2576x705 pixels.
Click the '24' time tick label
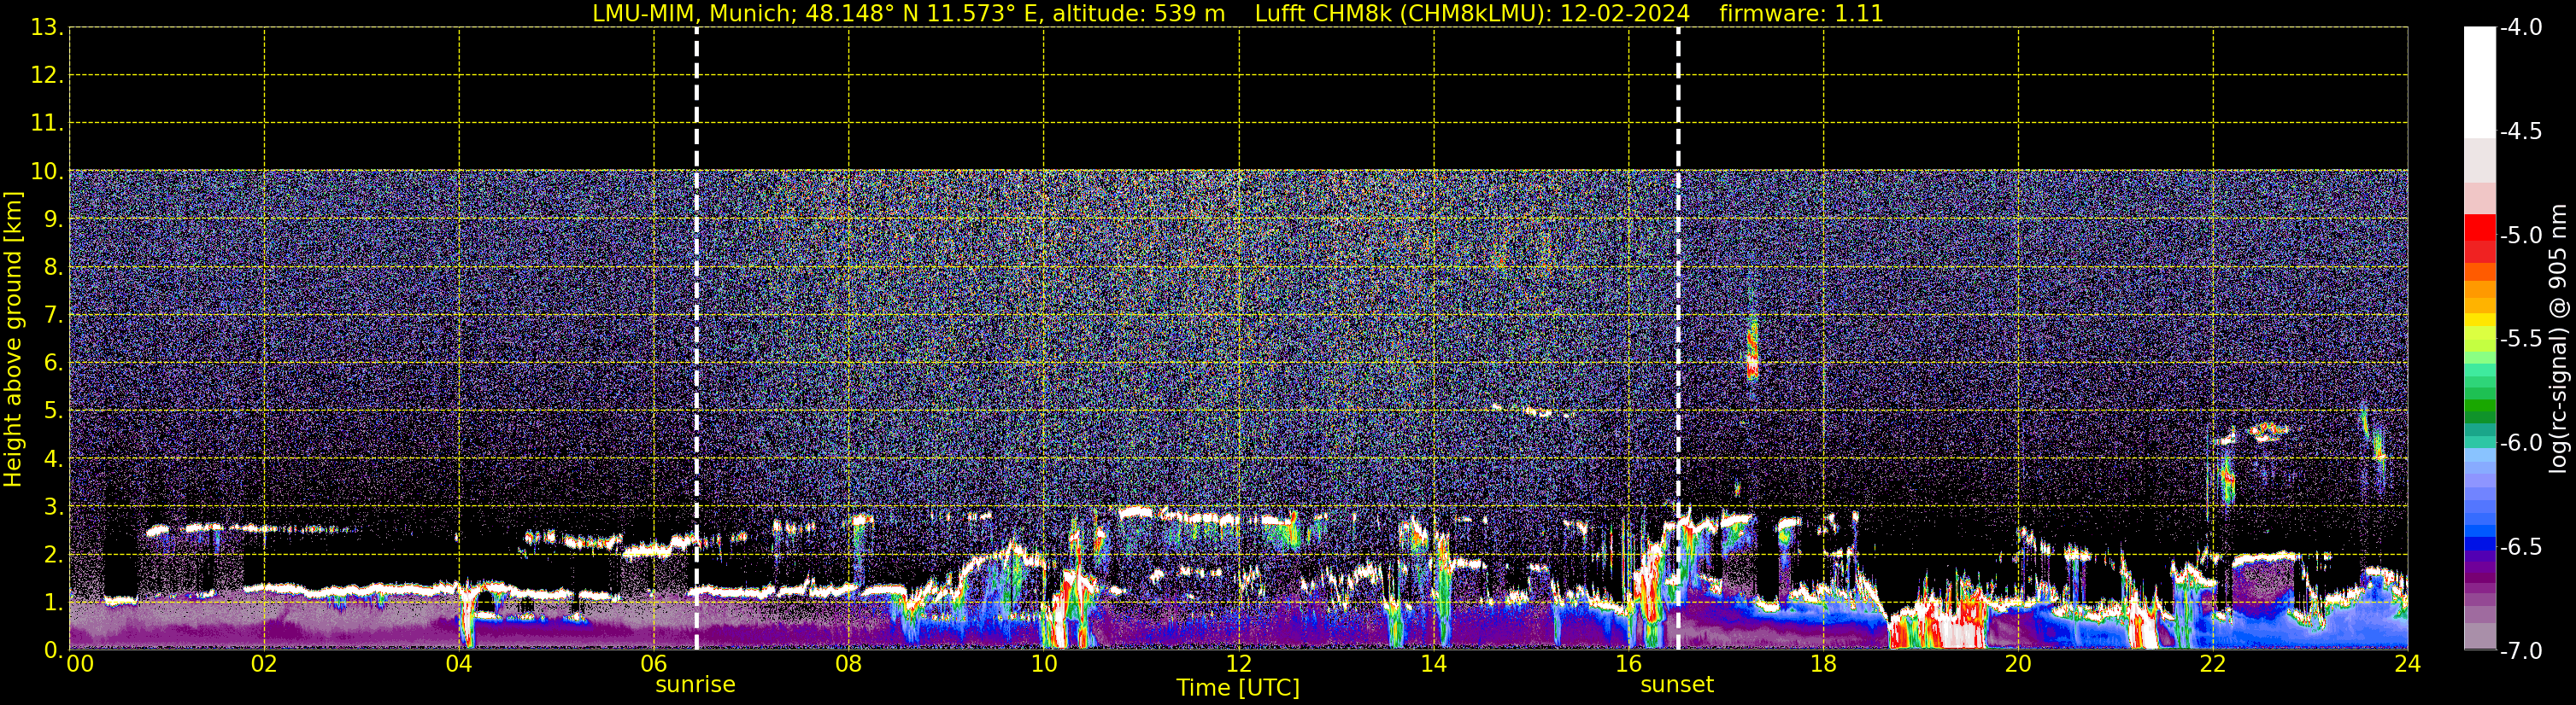tap(2408, 664)
